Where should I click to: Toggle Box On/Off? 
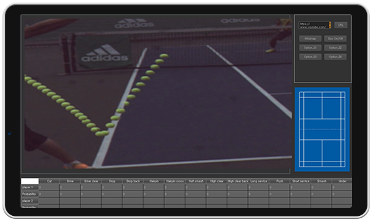pos(335,39)
